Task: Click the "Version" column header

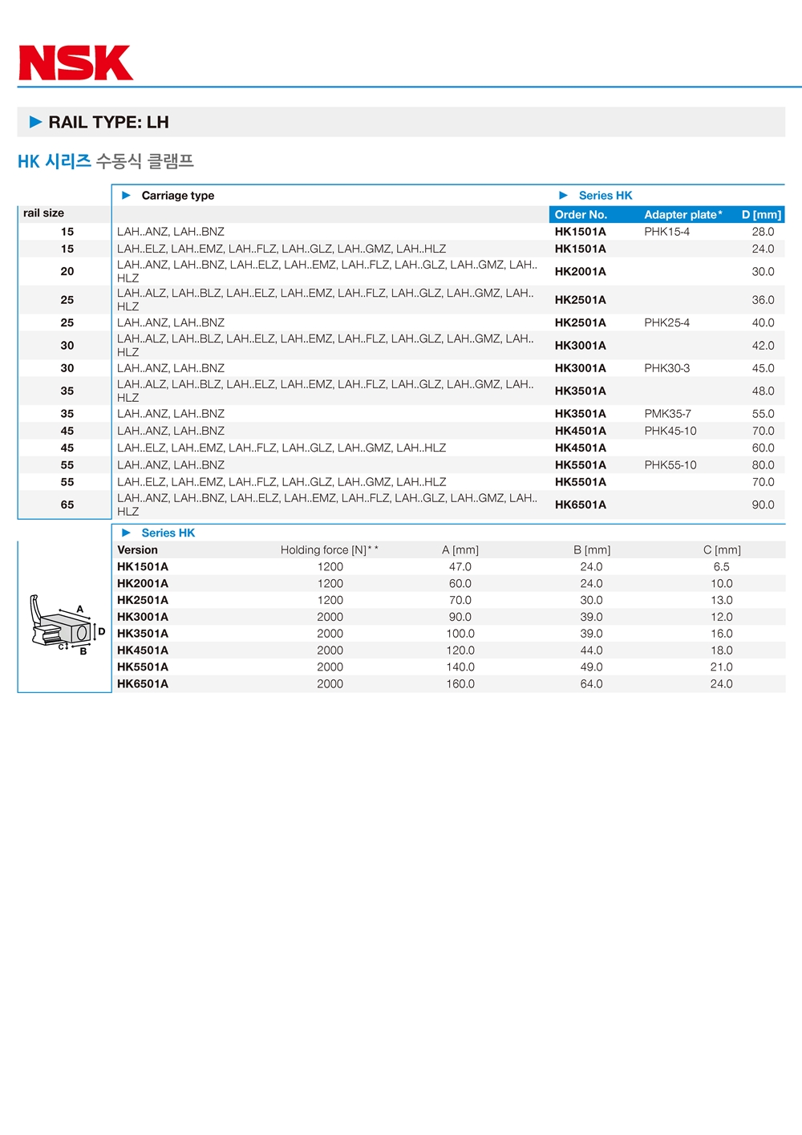Action: pos(137,550)
